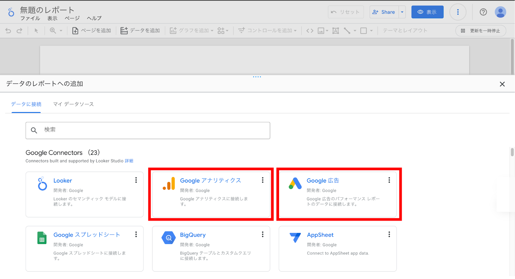Click the user account avatar
This screenshot has height=279, width=515.
point(500,12)
